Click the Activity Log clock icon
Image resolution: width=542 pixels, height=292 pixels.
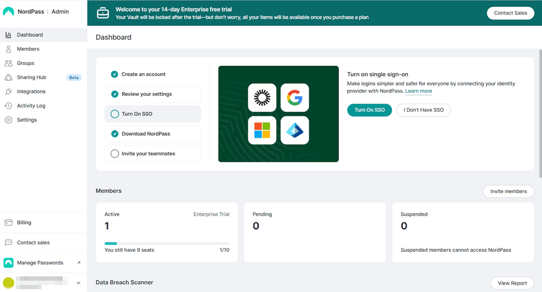pyautogui.click(x=8, y=106)
